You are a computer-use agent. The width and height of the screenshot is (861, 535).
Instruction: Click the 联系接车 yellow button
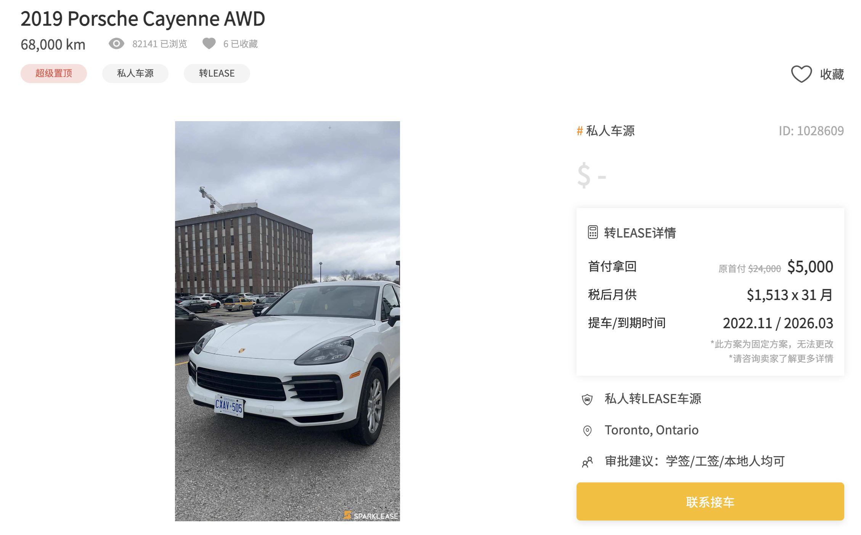(710, 501)
